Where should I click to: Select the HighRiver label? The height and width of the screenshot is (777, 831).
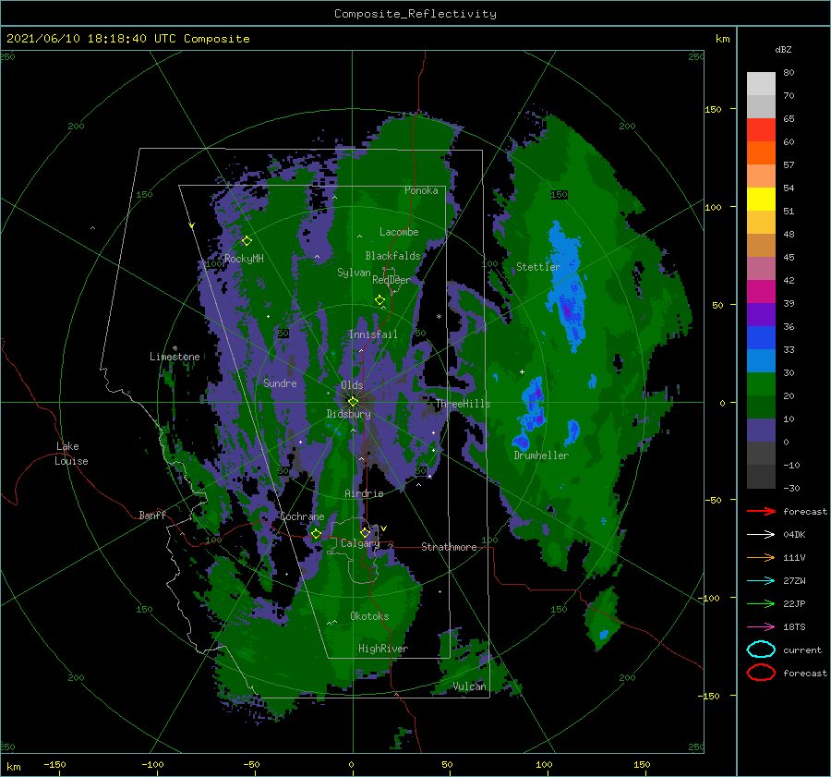(383, 649)
